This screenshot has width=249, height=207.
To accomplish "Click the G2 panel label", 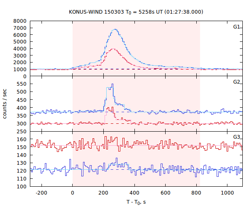I will coord(236,82).
